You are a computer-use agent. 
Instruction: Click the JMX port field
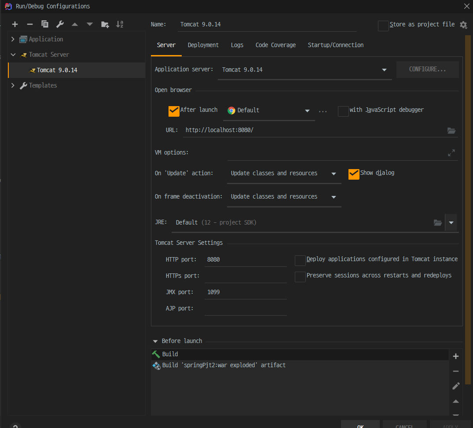tap(246, 292)
